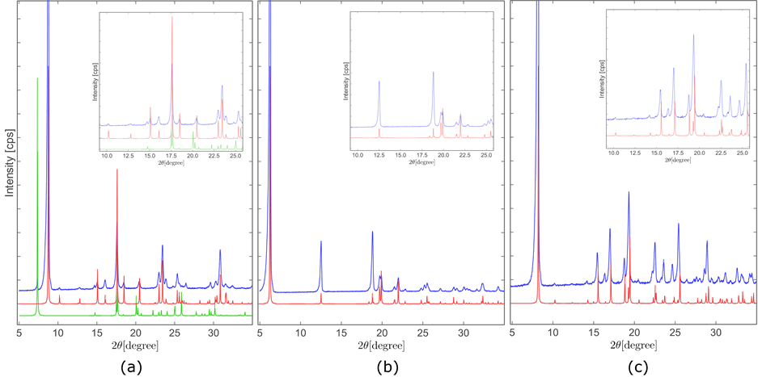Open the inset plot inside panel (b)
The image size is (758, 377).
coord(421,80)
